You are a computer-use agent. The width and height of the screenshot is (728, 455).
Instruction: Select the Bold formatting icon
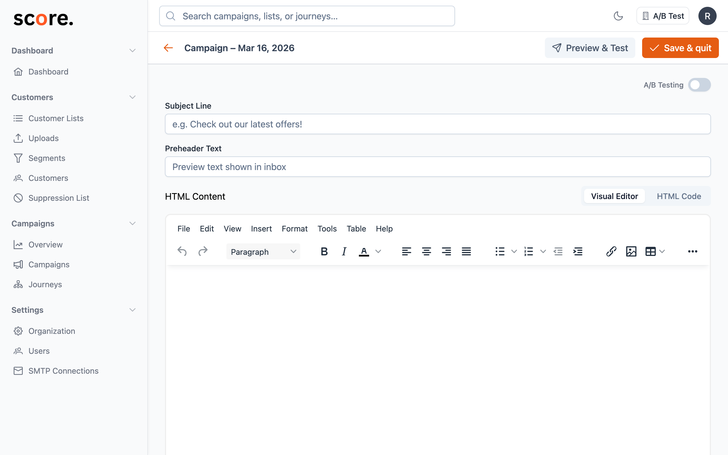324,252
